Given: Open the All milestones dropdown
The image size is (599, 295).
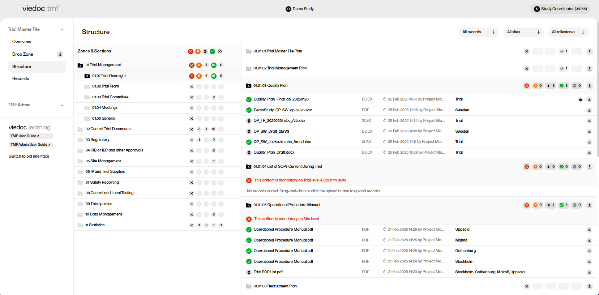Looking at the screenshot, I should pyautogui.click(x=568, y=32).
